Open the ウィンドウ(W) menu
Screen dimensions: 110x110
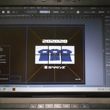click(x=55, y=8)
